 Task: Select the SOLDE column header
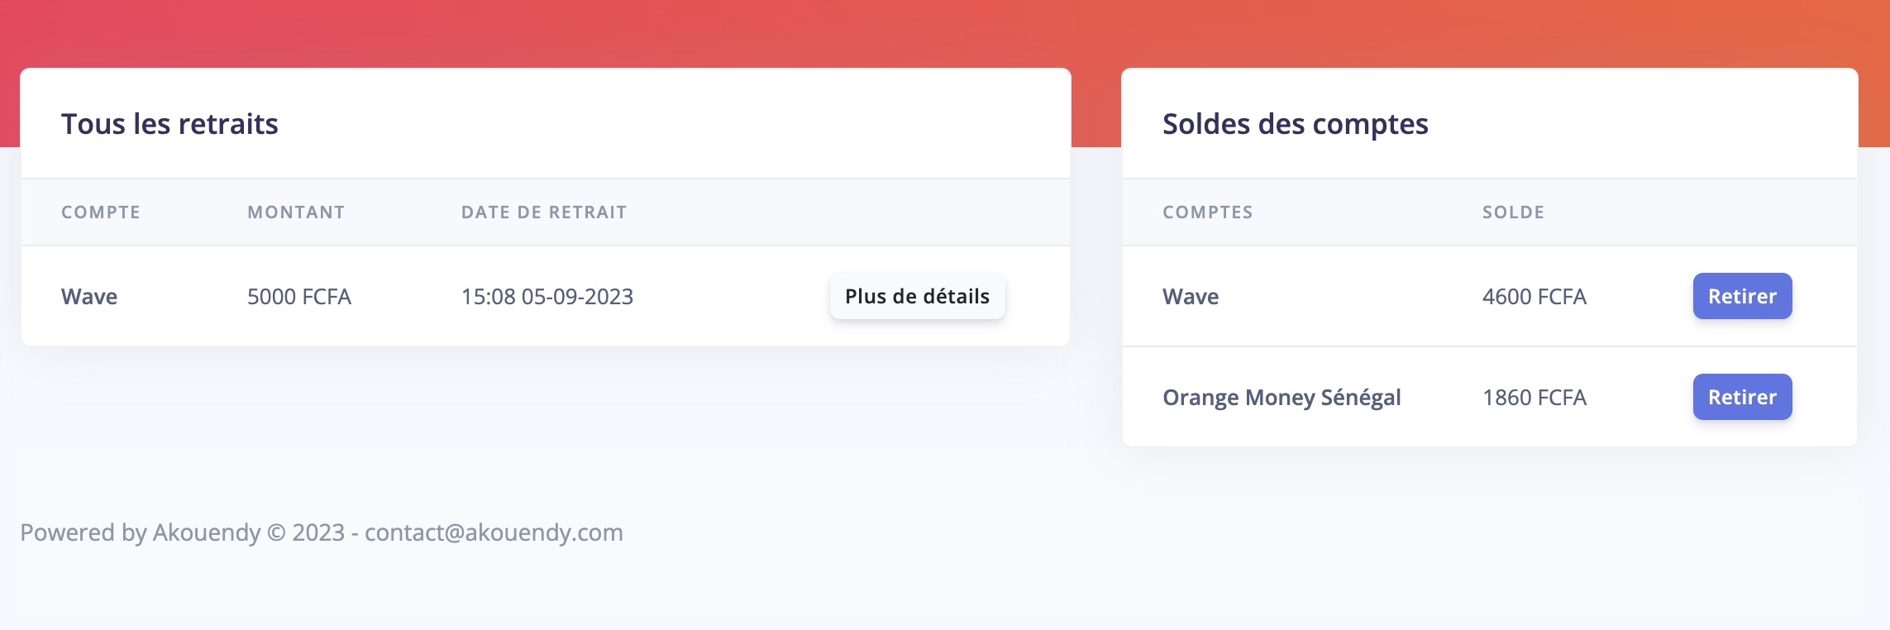(1513, 212)
